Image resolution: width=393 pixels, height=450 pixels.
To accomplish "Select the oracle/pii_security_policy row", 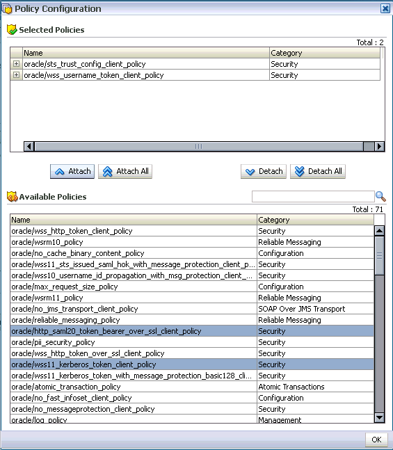I will pyautogui.click(x=192, y=342).
